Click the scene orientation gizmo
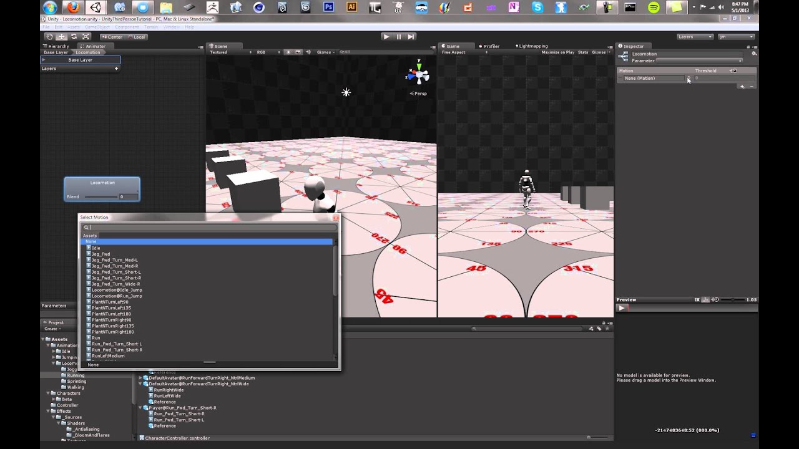Viewport: 799px width, 449px height. click(418, 76)
